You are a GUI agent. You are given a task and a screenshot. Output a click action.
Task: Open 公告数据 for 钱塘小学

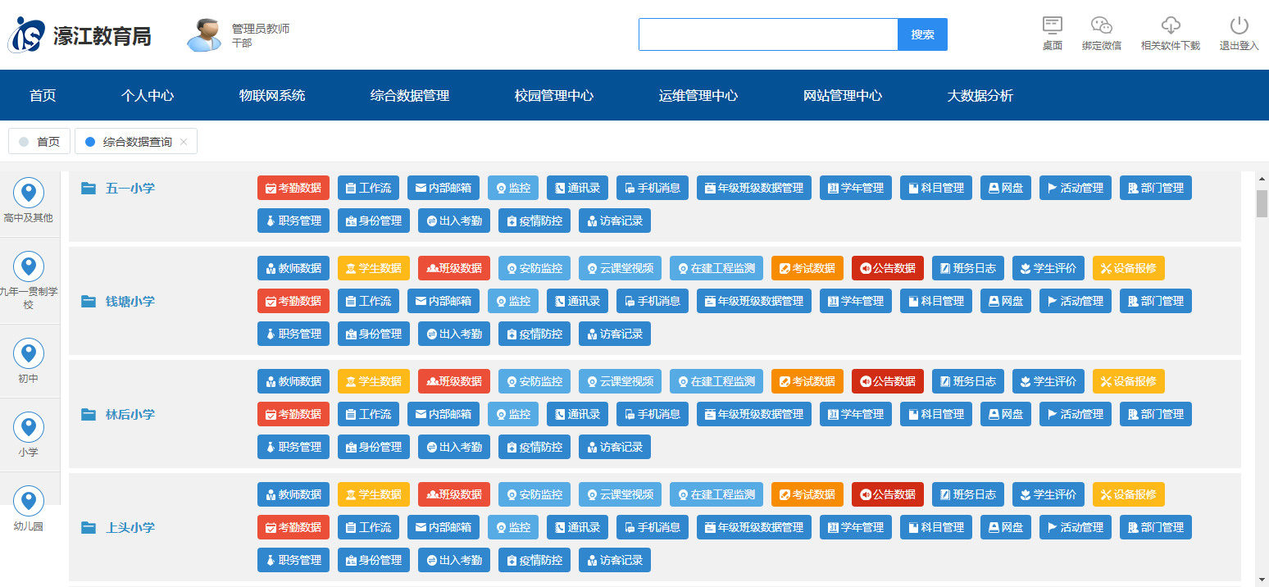coord(888,268)
